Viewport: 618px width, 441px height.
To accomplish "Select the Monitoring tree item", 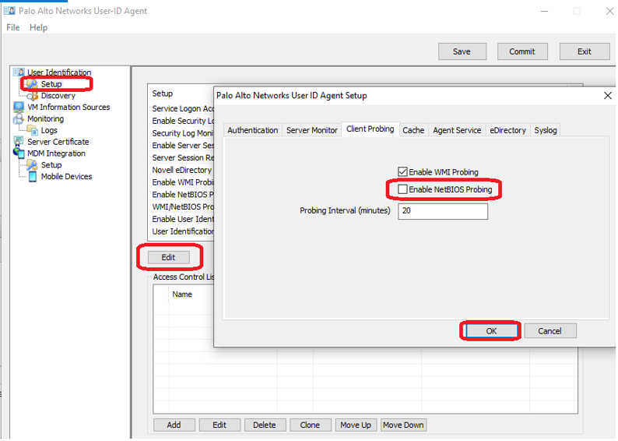I will pyautogui.click(x=46, y=118).
